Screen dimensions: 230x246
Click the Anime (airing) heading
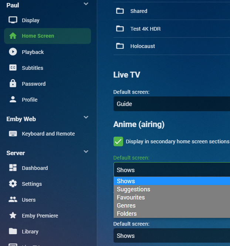click(139, 124)
